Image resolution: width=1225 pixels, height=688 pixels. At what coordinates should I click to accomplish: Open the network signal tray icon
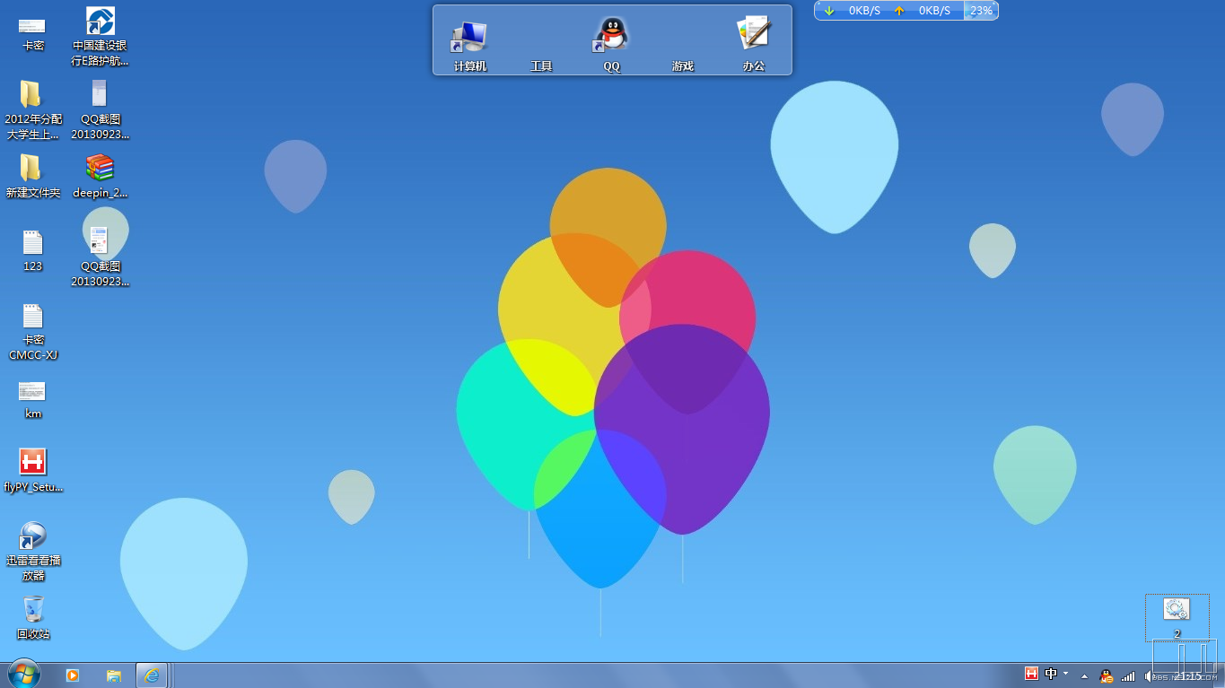tap(1128, 675)
